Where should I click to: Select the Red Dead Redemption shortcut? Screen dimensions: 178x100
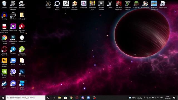coord(119,6)
